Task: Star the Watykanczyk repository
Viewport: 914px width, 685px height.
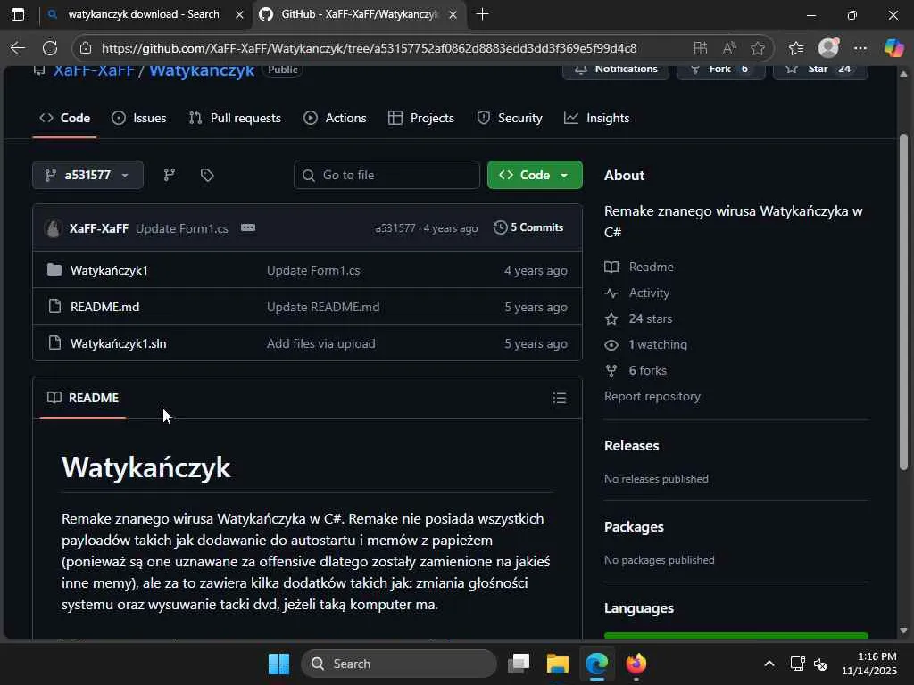Action: [820, 70]
